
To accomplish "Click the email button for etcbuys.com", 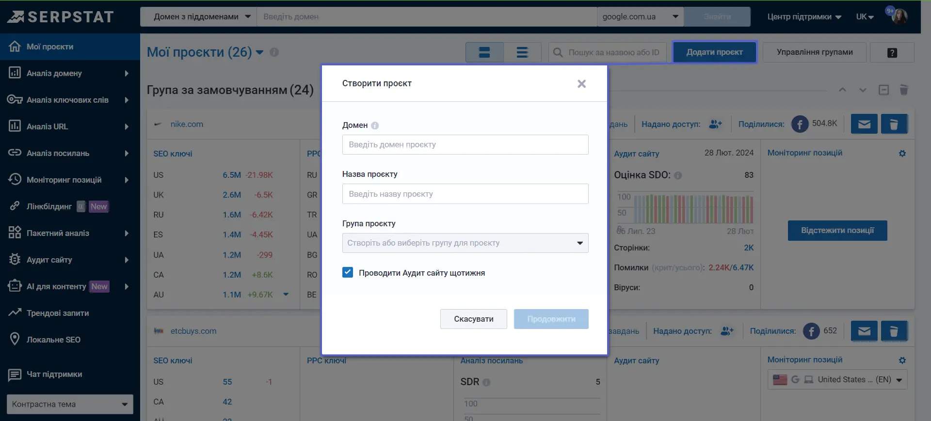I will pyautogui.click(x=864, y=331).
